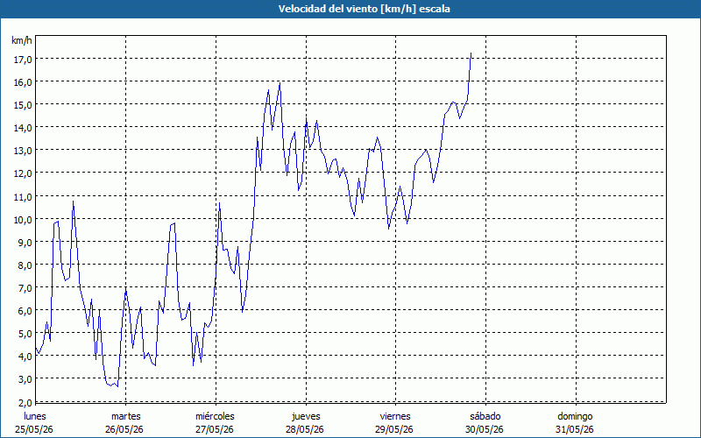Click the date 26/05/26
Screen dimensions: 701x438
124,429
